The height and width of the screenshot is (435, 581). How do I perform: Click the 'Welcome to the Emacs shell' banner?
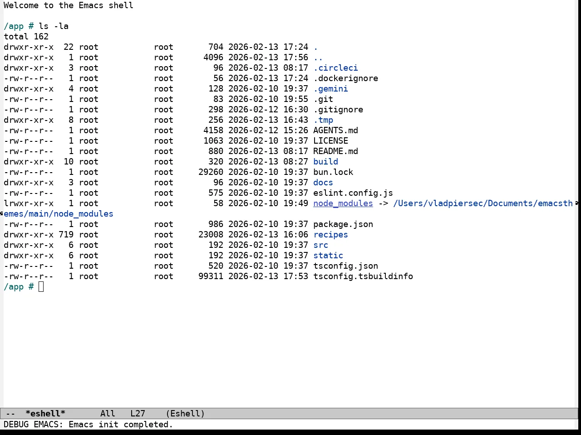69,5
